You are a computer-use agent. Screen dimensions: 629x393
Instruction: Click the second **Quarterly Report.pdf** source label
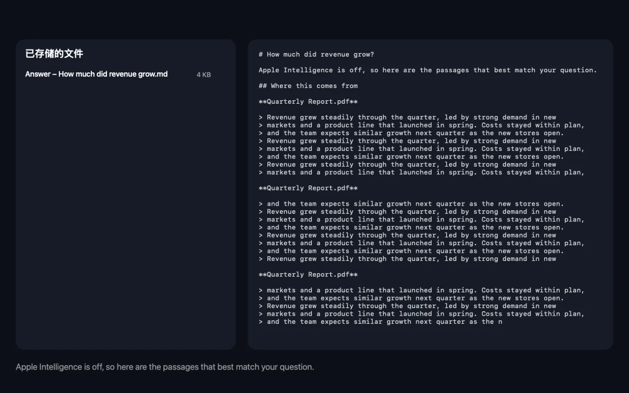pos(308,188)
